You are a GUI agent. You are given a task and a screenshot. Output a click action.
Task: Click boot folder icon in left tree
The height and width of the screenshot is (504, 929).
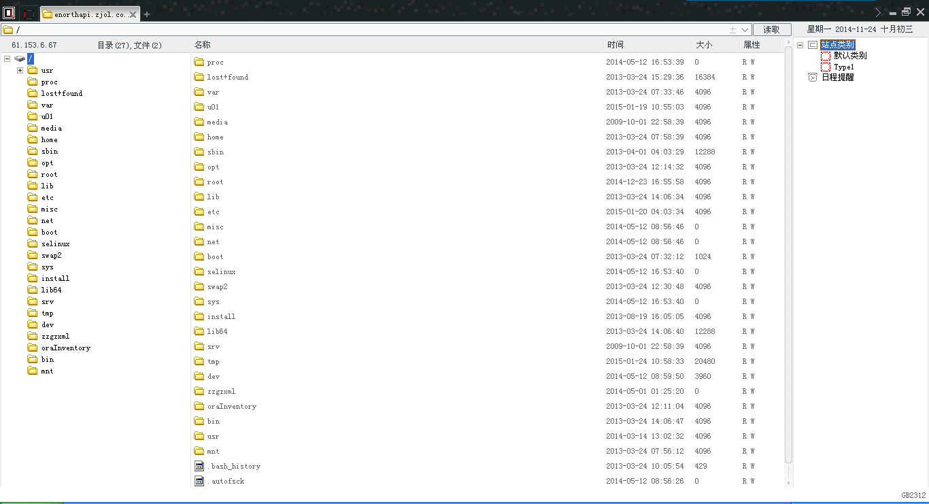point(33,232)
